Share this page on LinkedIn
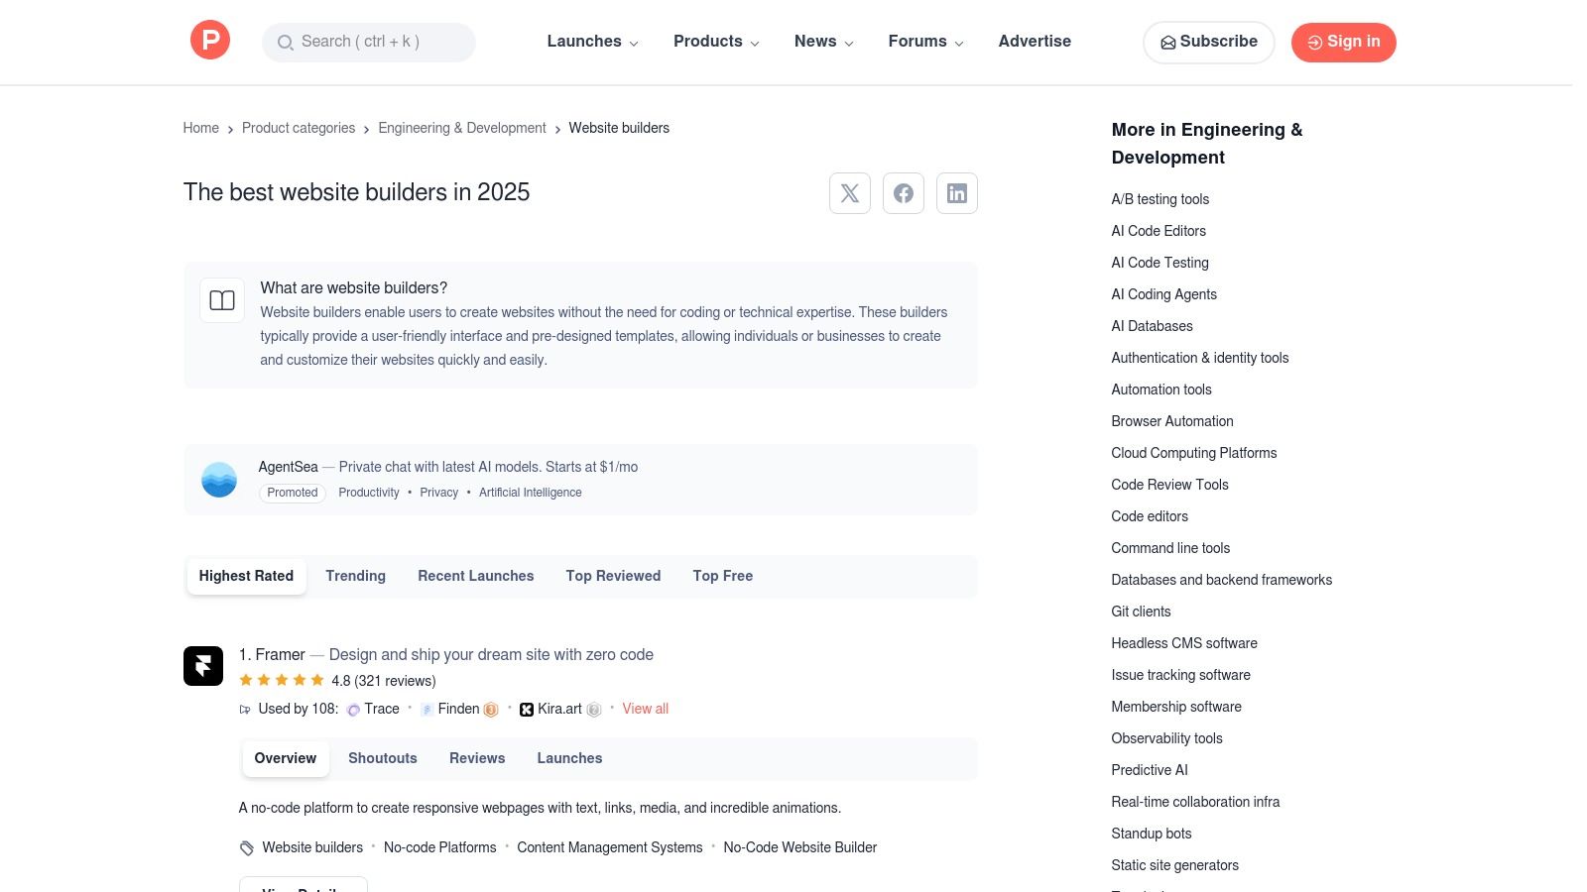The image size is (1587, 892). (x=957, y=193)
